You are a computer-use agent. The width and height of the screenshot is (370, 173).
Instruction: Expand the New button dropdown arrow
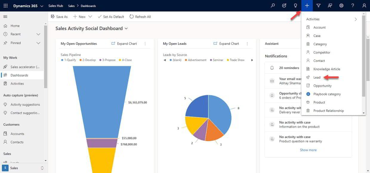pos(90,17)
